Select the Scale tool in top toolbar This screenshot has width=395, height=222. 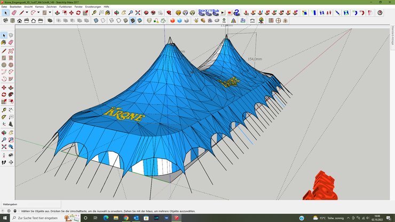[x=85, y=13]
